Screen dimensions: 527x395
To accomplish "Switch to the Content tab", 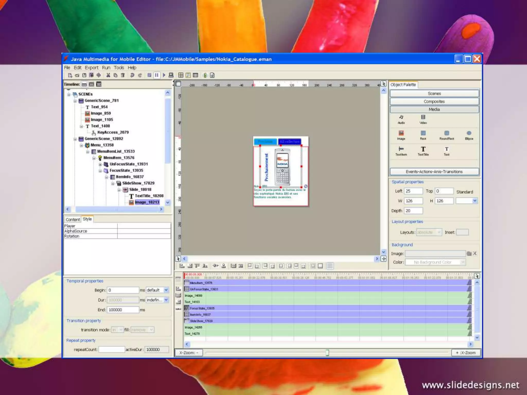I will (x=73, y=219).
